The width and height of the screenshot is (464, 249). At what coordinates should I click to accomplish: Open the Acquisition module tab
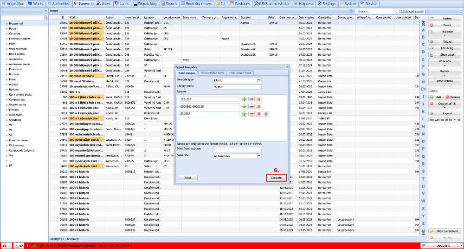(13, 4)
